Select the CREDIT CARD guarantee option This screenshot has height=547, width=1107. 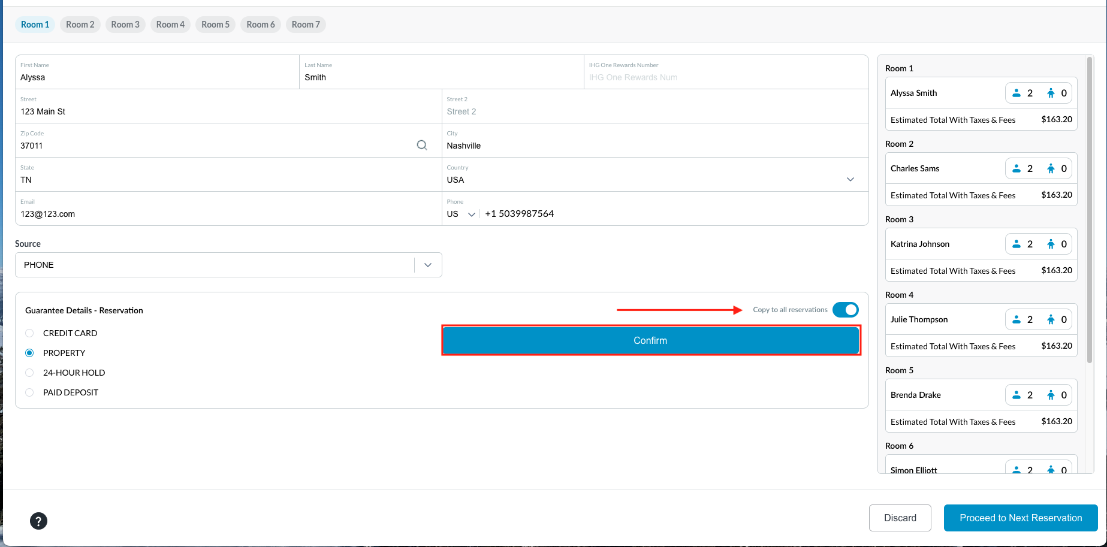click(29, 333)
